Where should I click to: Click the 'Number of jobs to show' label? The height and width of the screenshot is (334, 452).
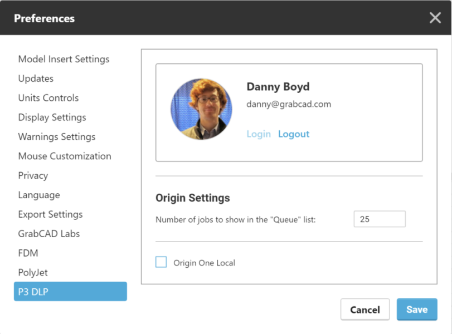(236, 220)
